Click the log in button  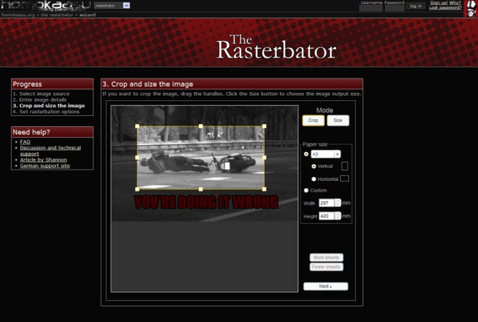pos(416,6)
